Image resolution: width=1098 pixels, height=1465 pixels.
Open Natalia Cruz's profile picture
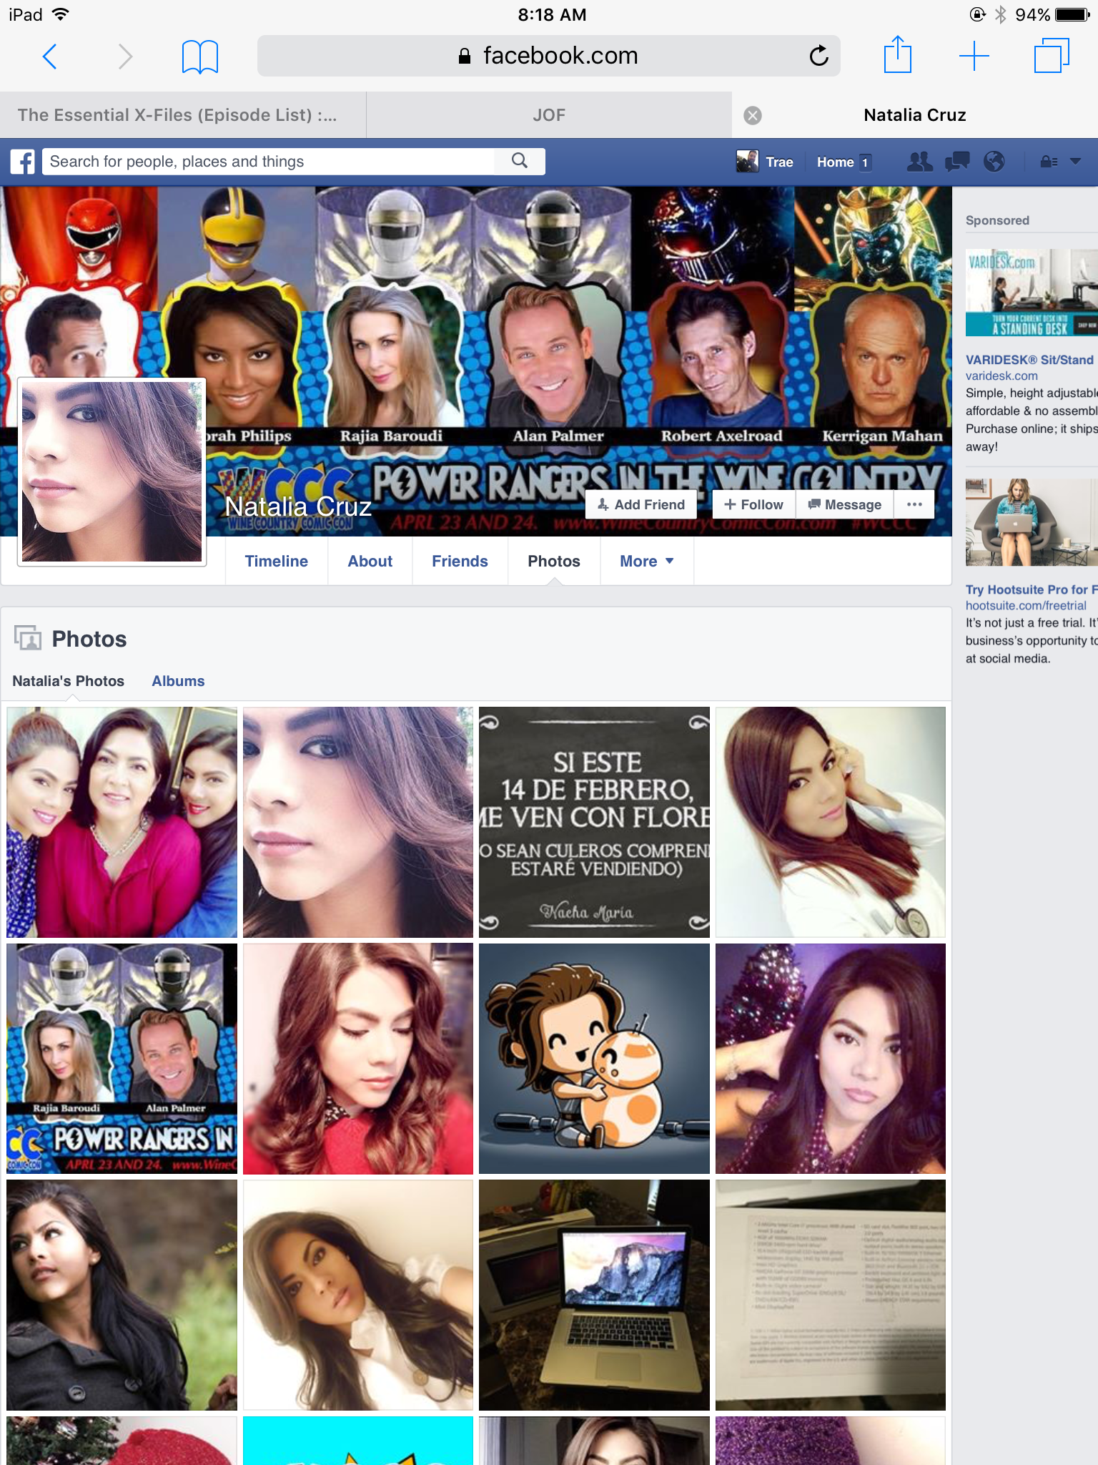(x=112, y=471)
